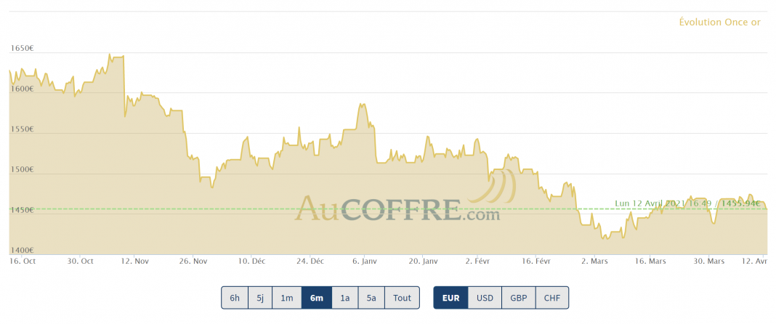Click the 26. Nov date label

click(x=193, y=261)
